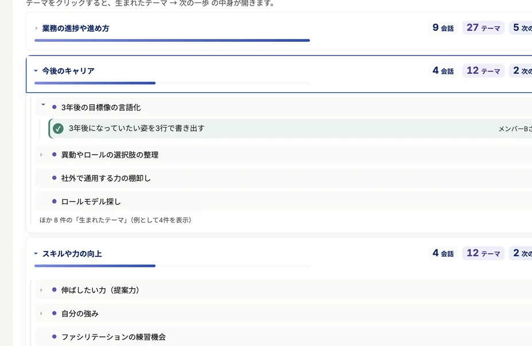Click the purple bullet beside ファシリテーションの練習機会

pos(55,336)
